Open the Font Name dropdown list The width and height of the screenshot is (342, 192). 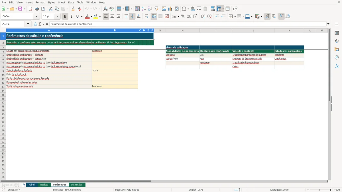tap(36, 16)
